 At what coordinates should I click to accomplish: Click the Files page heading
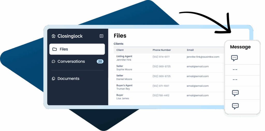coord(120,36)
